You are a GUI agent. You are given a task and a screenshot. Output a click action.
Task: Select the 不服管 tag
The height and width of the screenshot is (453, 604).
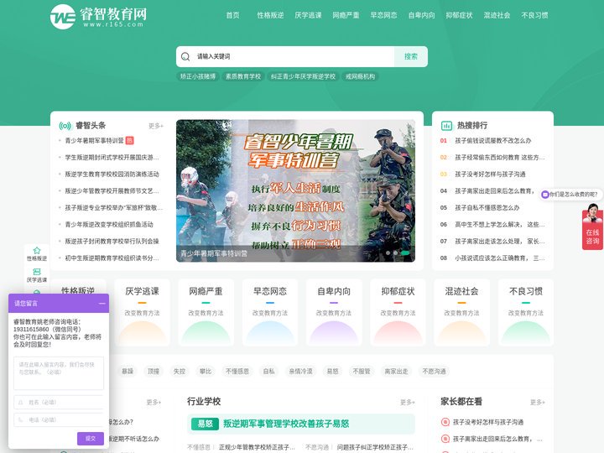[x=362, y=372]
